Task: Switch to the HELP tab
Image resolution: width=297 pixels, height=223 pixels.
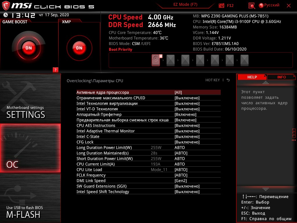Action: (x=252, y=77)
